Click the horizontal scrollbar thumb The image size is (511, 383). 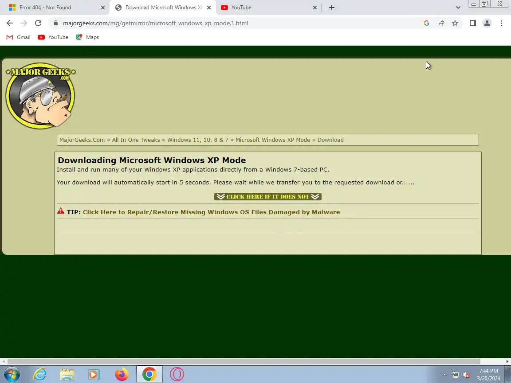click(x=244, y=361)
